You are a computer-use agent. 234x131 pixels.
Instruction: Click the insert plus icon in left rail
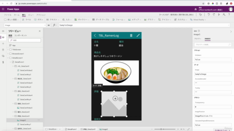click(x=3, y=44)
